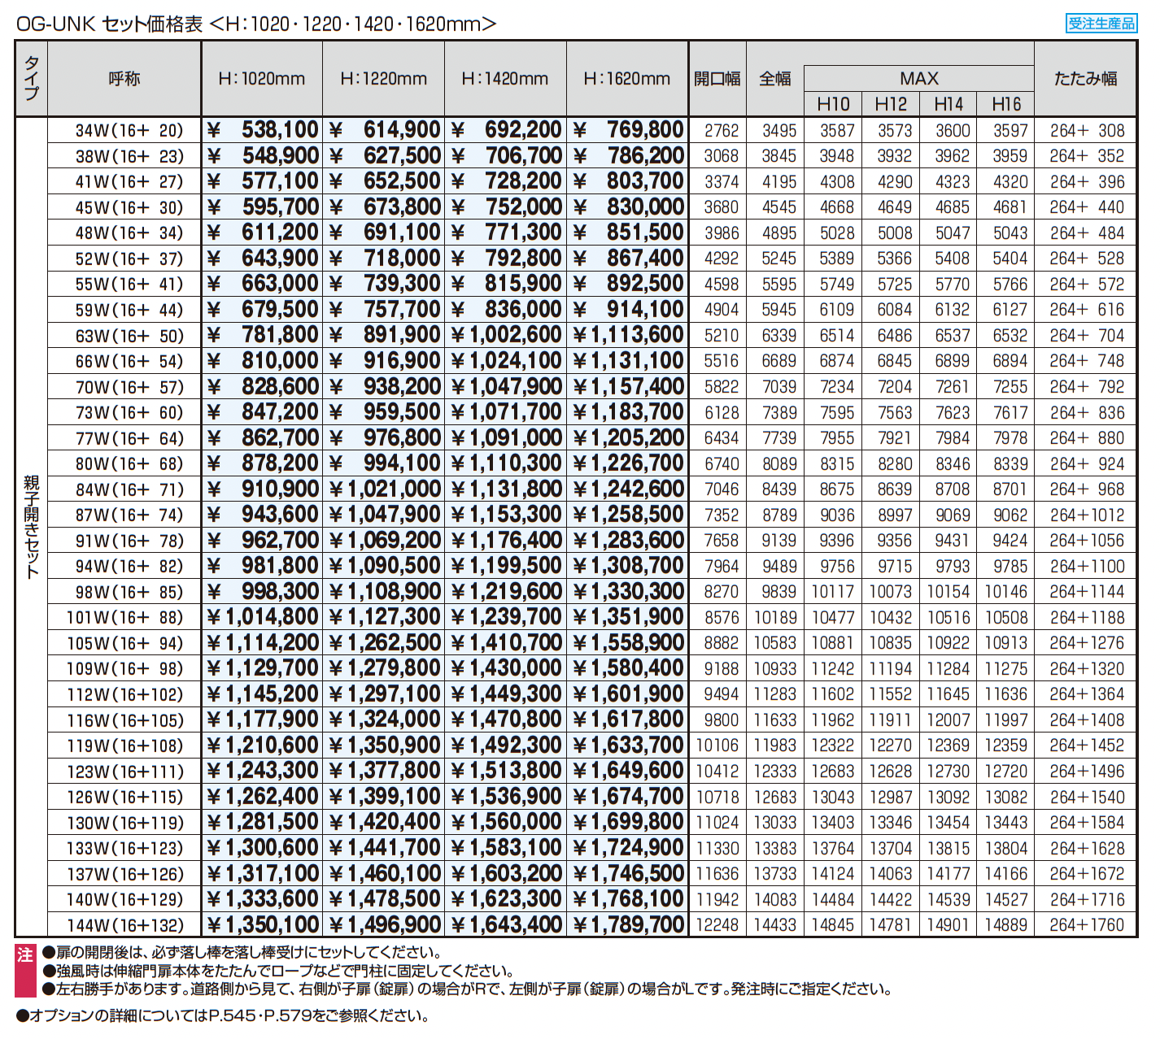
Task: Select price ¥1,219,600
Action: click(506, 592)
